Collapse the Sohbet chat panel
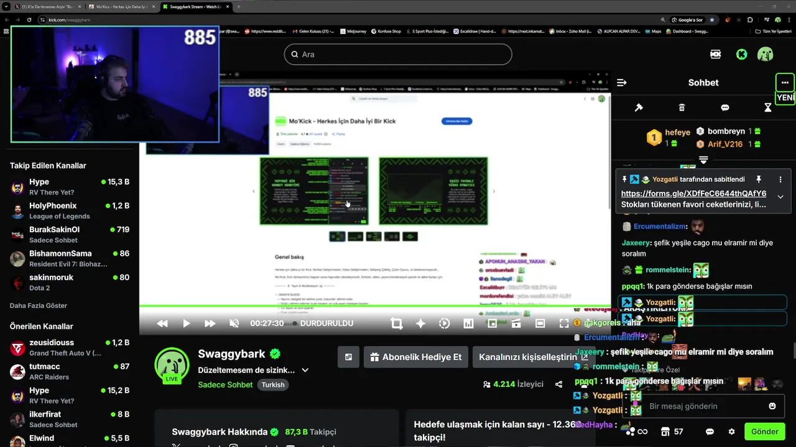This screenshot has height=447, width=796. coord(622,83)
